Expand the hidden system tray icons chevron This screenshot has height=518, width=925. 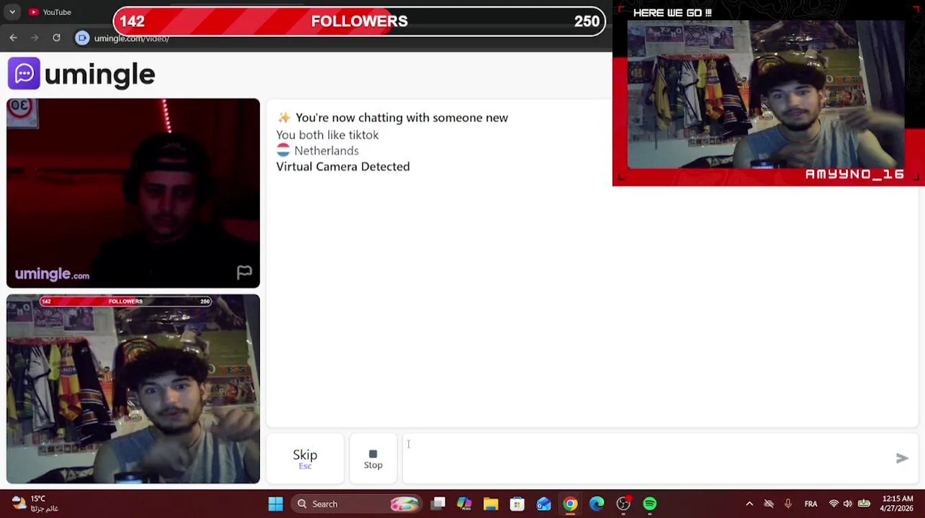[749, 504]
